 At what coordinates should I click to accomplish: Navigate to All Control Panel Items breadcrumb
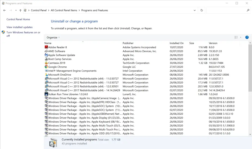tap(64, 10)
